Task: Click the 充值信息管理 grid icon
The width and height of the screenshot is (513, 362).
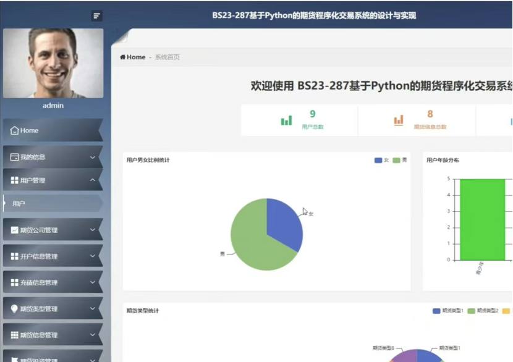Action: coord(14,282)
